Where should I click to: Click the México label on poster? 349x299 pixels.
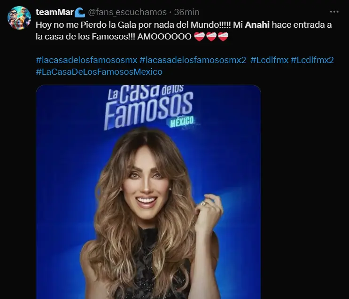[x=182, y=122]
